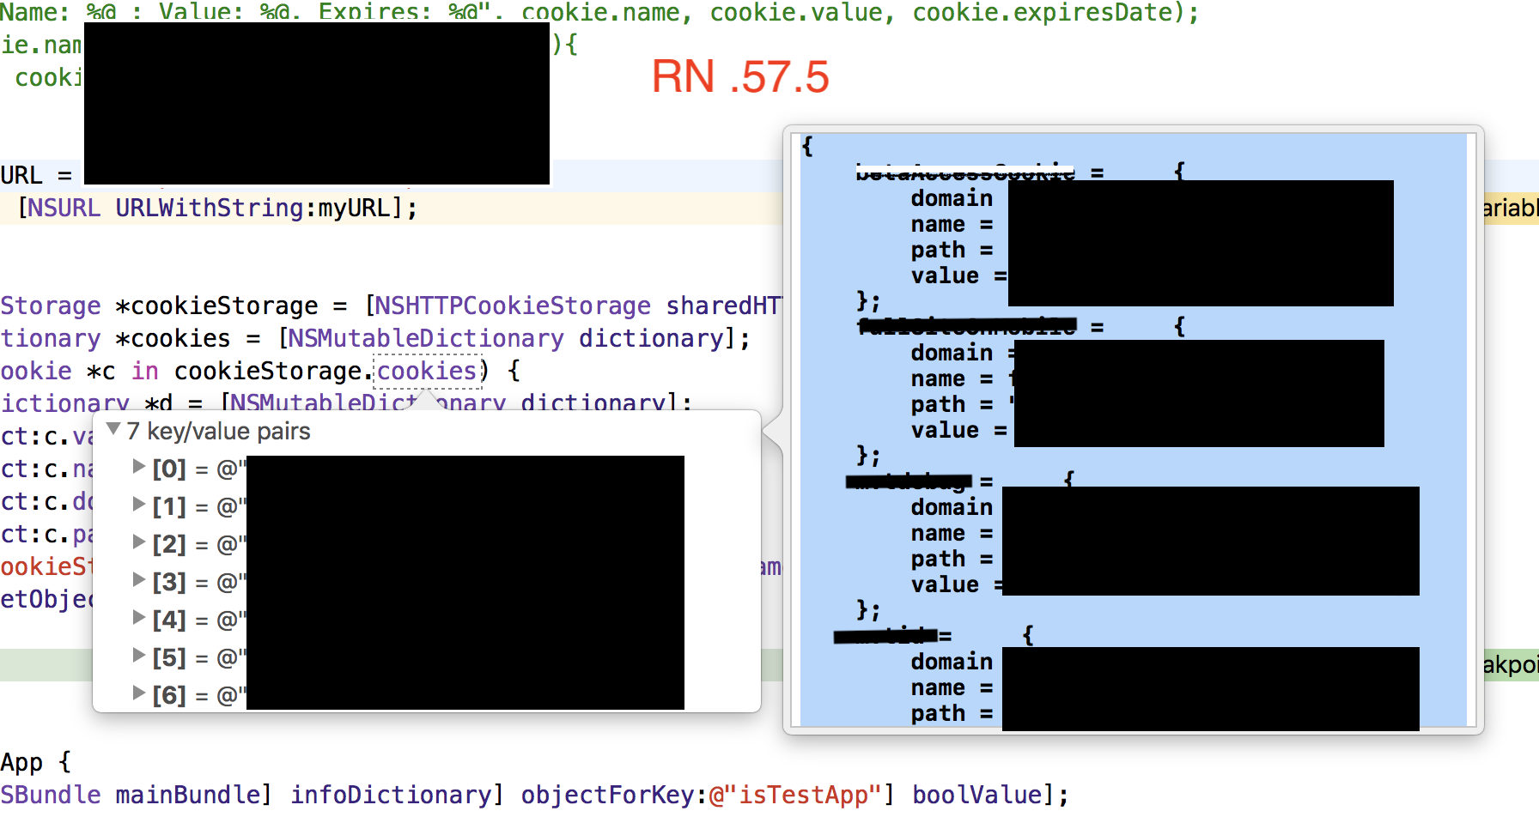Click the opening brace atop the description popup

tap(807, 146)
